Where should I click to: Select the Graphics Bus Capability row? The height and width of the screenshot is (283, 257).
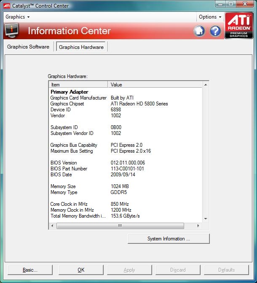coord(126,145)
